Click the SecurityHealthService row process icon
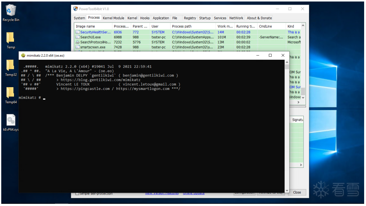Screen dimensions: 366x206 [78, 32]
